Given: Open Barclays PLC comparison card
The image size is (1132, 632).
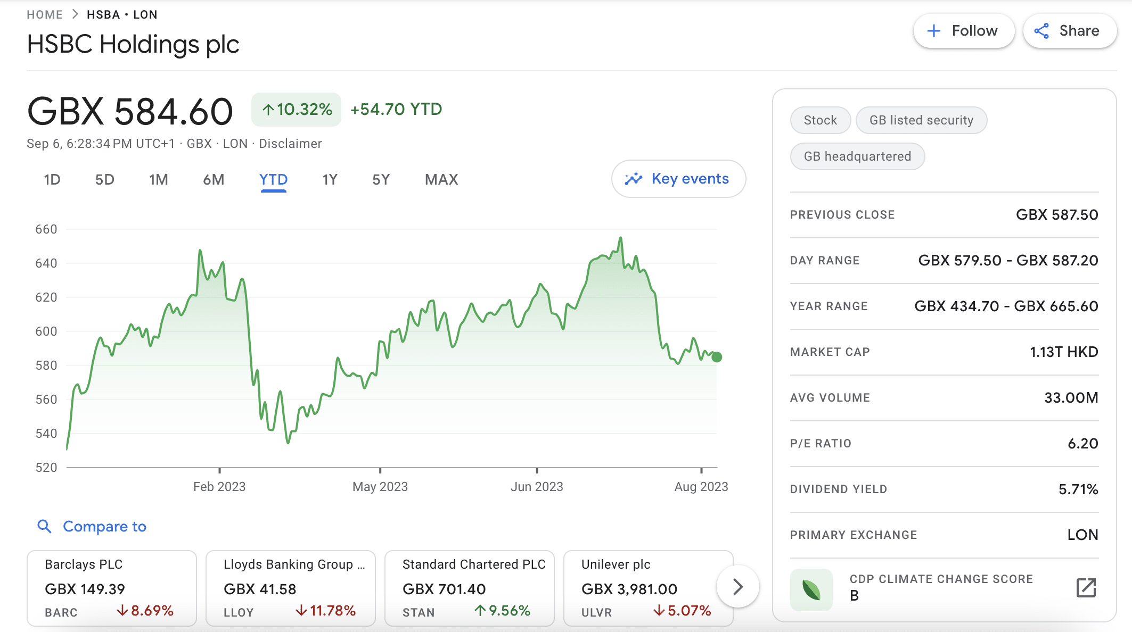Looking at the screenshot, I should [x=112, y=588].
